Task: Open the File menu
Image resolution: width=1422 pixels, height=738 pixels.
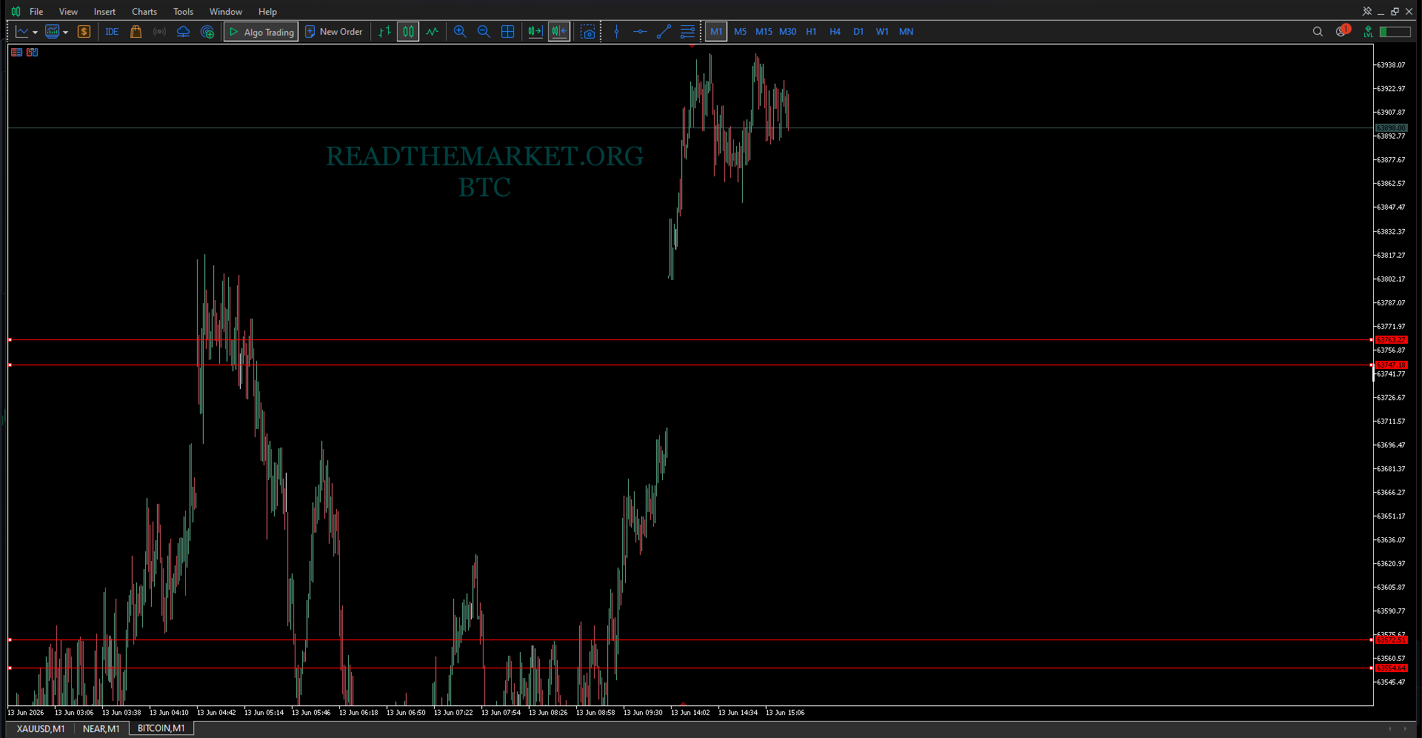Action: tap(36, 12)
